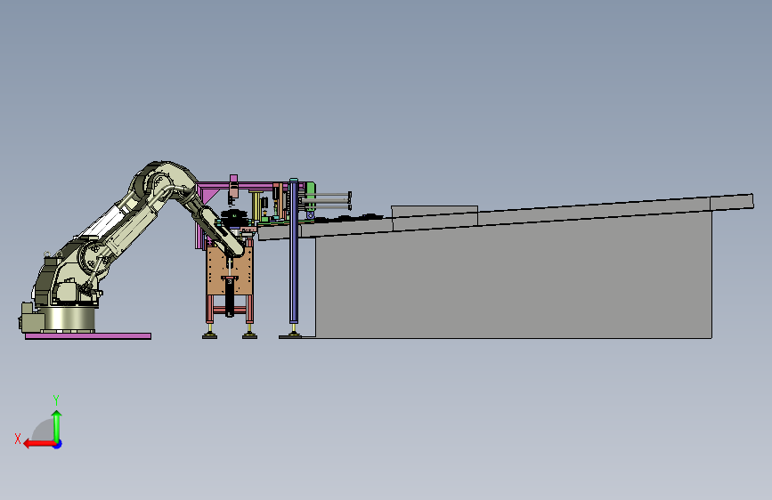Click the red X axis arrow of the triad
This screenshot has height=500, width=772.
click(38, 444)
